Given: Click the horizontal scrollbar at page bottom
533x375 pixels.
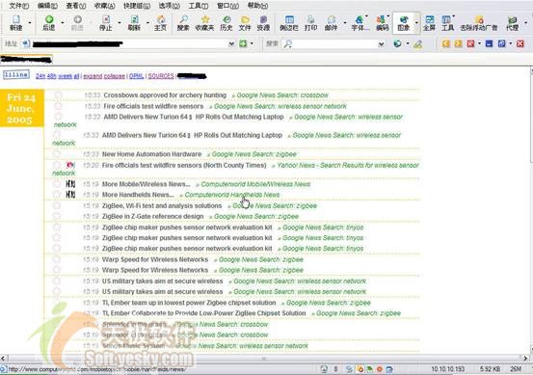Looking at the screenshot, I should tap(264, 358).
